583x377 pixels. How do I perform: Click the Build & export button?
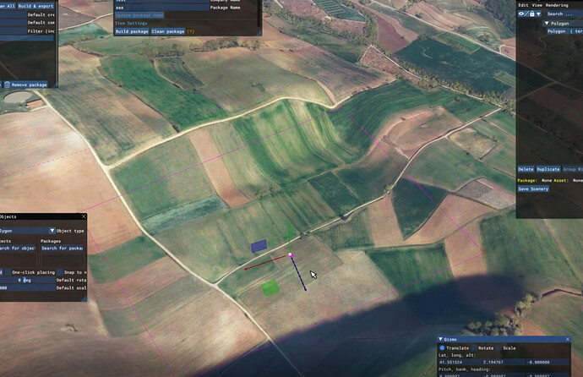point(35,6)
